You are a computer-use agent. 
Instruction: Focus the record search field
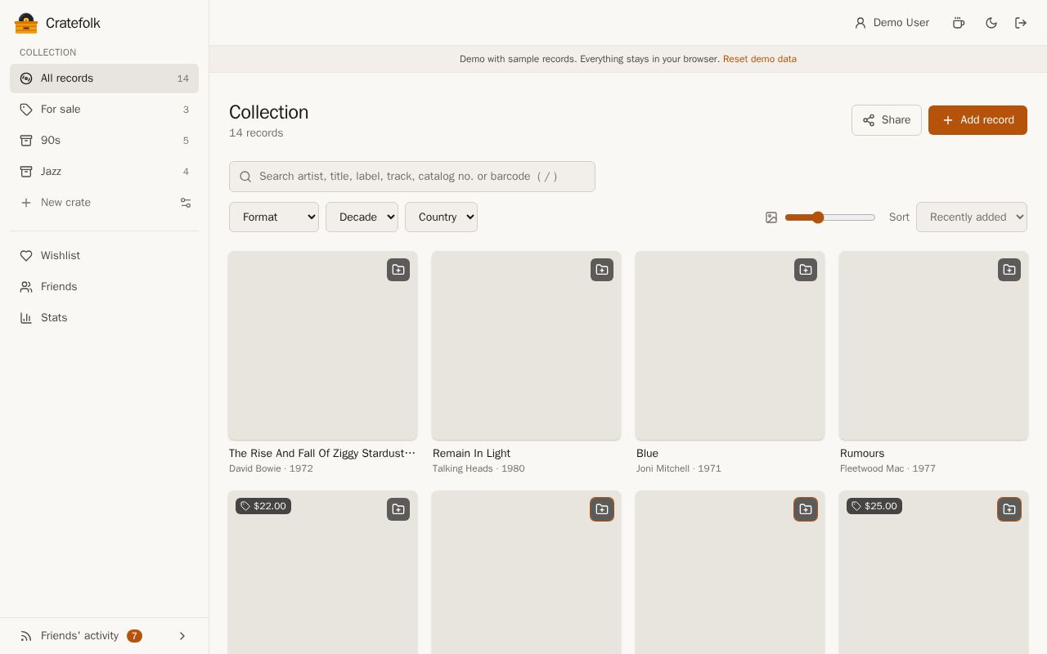click(412, 177)
